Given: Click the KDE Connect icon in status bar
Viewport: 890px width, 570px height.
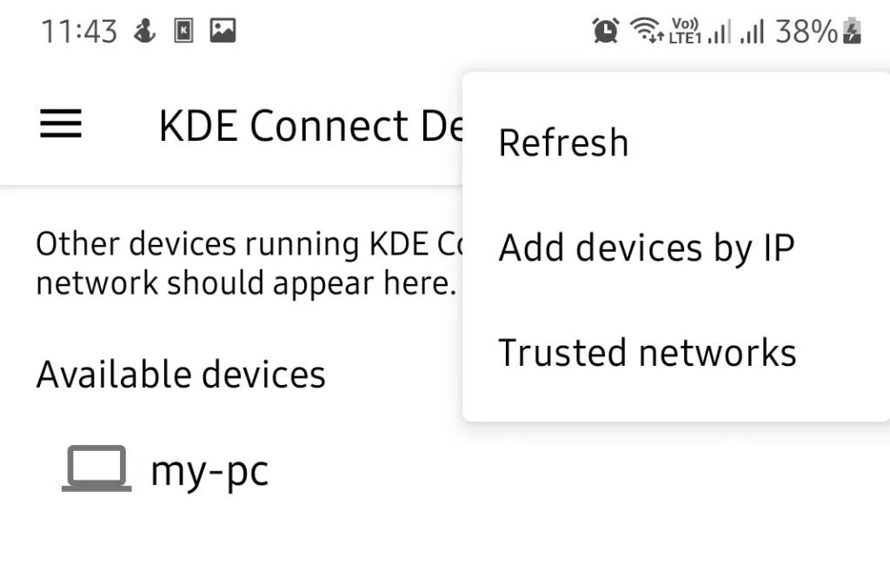Looking at the screenshot, I should tap(184, 30).
